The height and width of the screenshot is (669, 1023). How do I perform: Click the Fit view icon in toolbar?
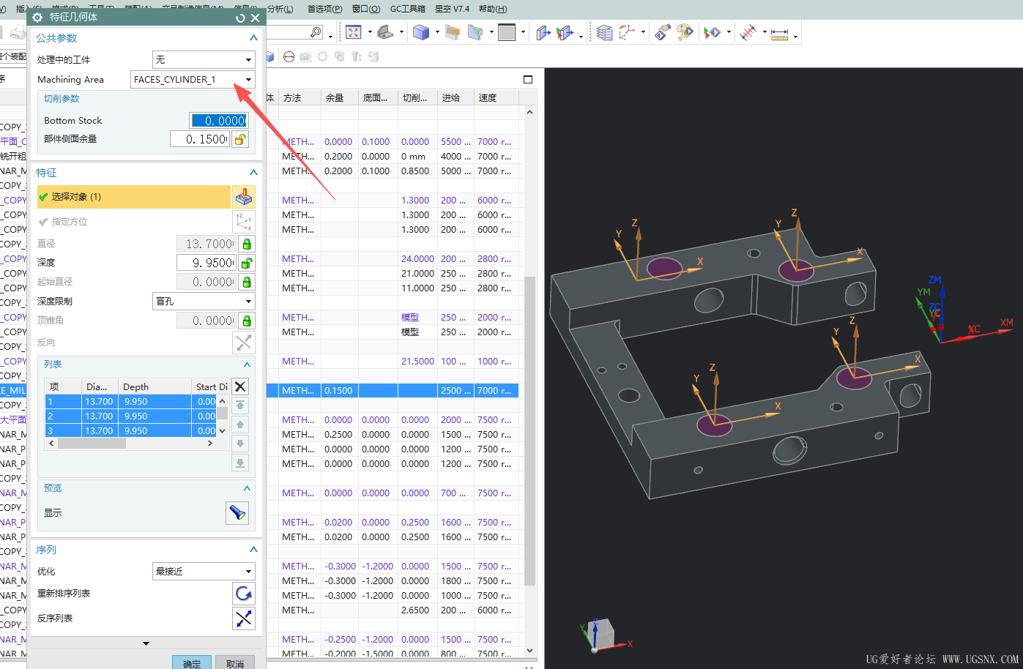pos(354,32)
